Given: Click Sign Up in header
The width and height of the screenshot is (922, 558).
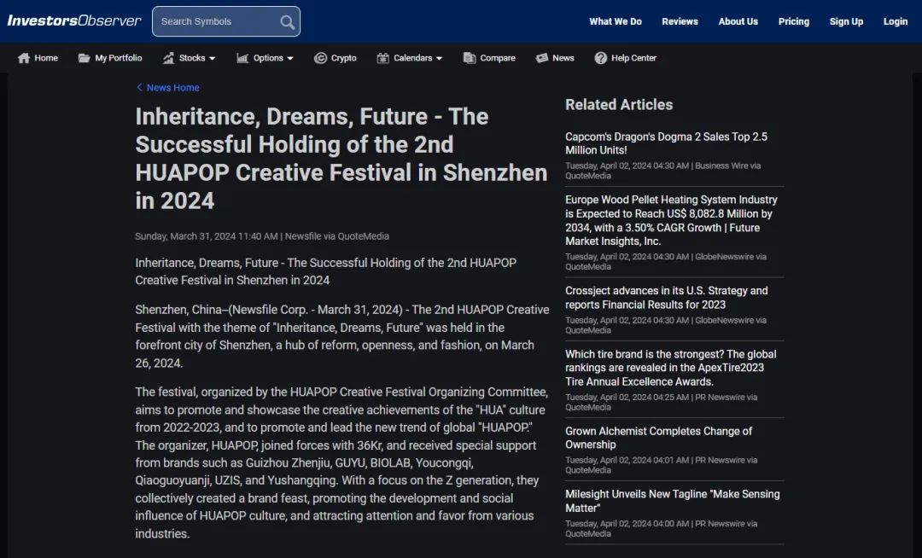Looking at the screenshot, I should [x=846, y=21].
